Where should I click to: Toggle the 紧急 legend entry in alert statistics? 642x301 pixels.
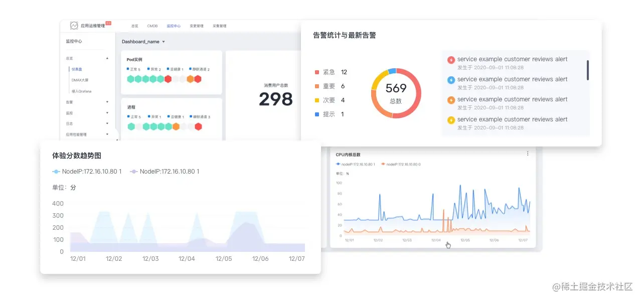[x=331, y=72]
